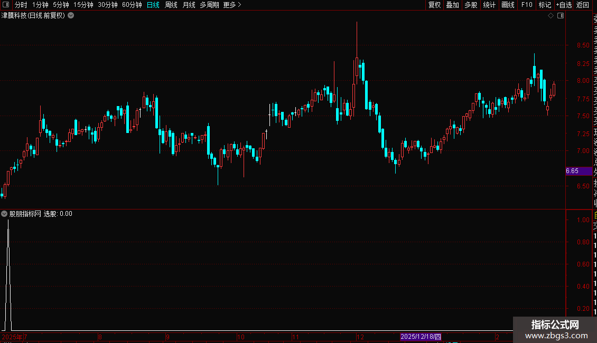Image resolution: width=597 pixels, height=343 pixels.
Task: Click the window toggle icon in chart corner
Action: 561,16
